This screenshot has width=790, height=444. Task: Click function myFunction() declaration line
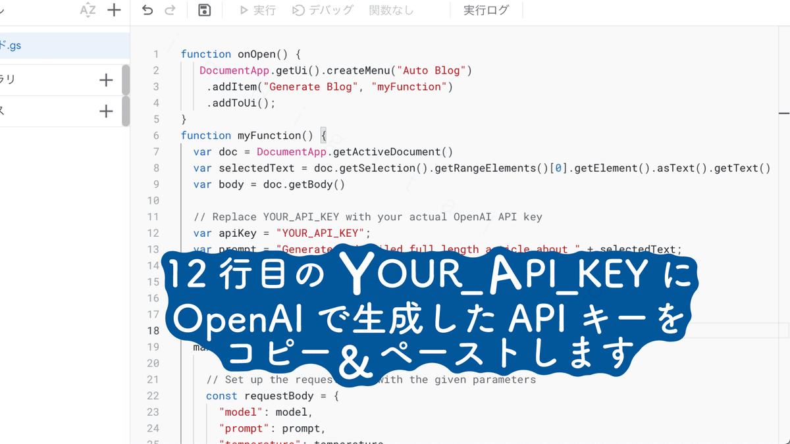[x=253, y=136]
